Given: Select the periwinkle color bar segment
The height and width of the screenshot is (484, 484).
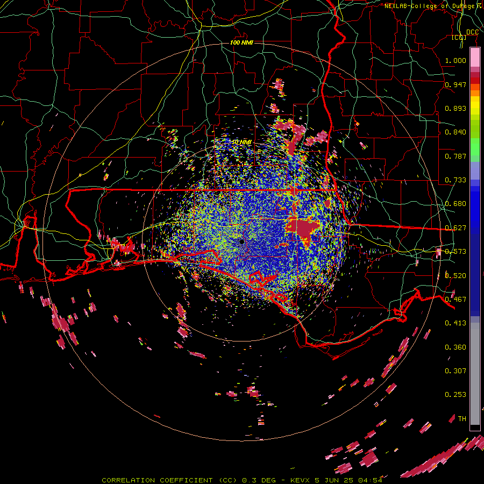Looking at the screenshot, I should (475, 170).
